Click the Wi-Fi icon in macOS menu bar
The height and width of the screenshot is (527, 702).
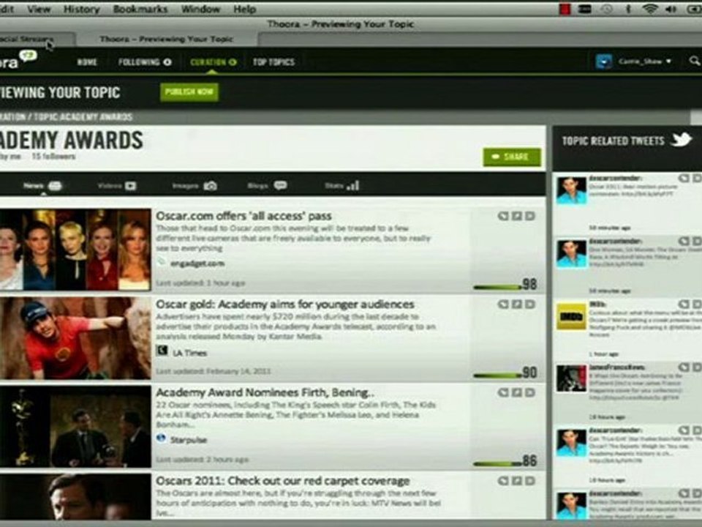pyautogui.click(x=649, y=9)
